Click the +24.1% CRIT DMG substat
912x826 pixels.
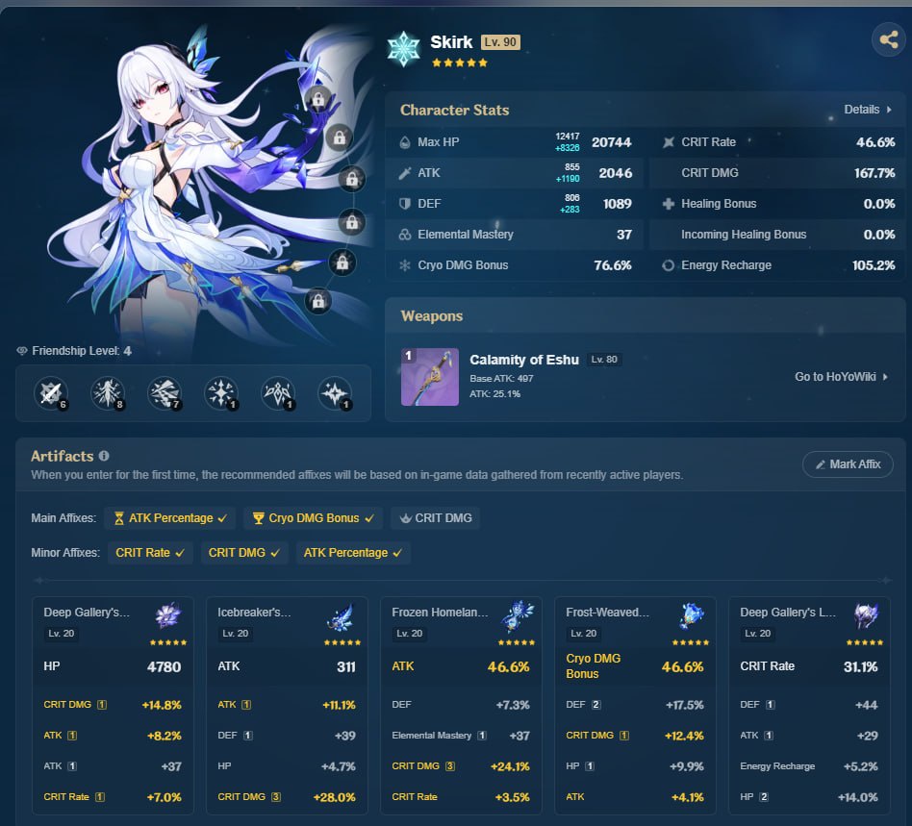pyautogui.click(x=510, y=766)
